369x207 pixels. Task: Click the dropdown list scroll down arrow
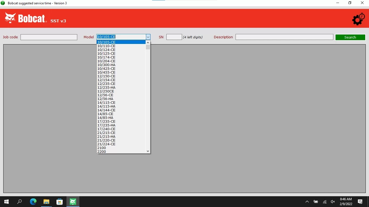click(148, 151)
